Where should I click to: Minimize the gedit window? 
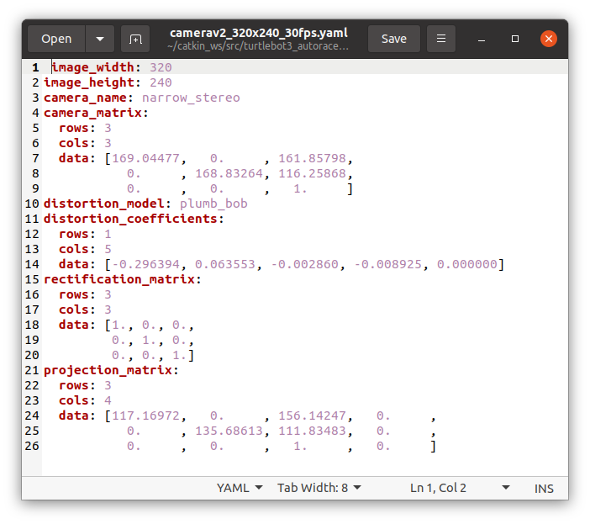coord(483,39)
